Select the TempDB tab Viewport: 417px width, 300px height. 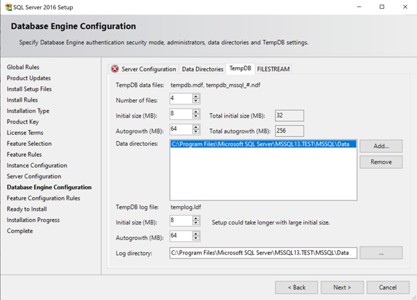pos(240,68)
